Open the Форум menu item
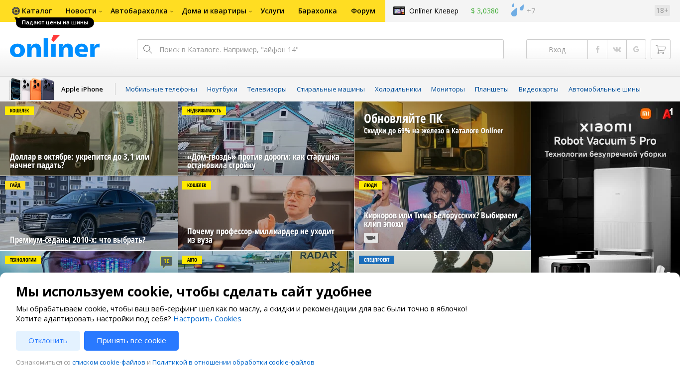The width and height of the screenshot is (680, 382). (363, 11)
